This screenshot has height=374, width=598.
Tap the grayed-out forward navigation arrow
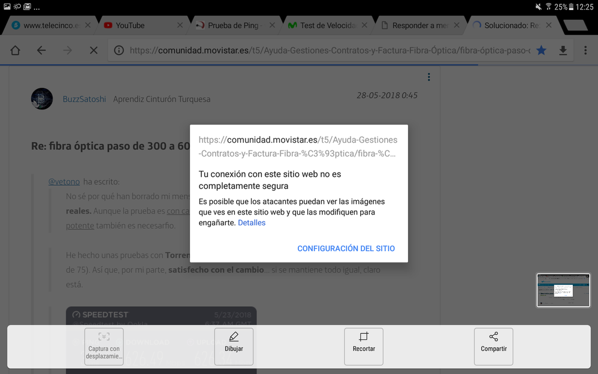pyautogui.click(x=67, y=50)
